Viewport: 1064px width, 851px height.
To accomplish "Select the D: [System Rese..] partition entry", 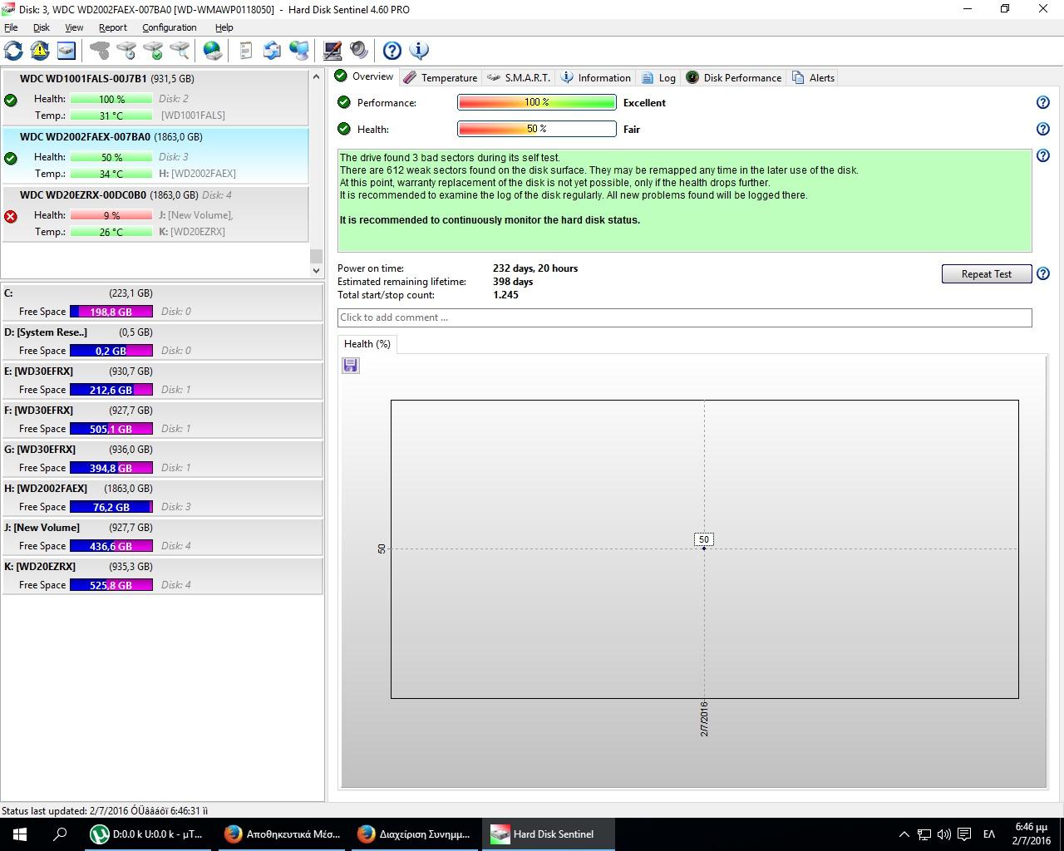I will [x=162, y=341].
